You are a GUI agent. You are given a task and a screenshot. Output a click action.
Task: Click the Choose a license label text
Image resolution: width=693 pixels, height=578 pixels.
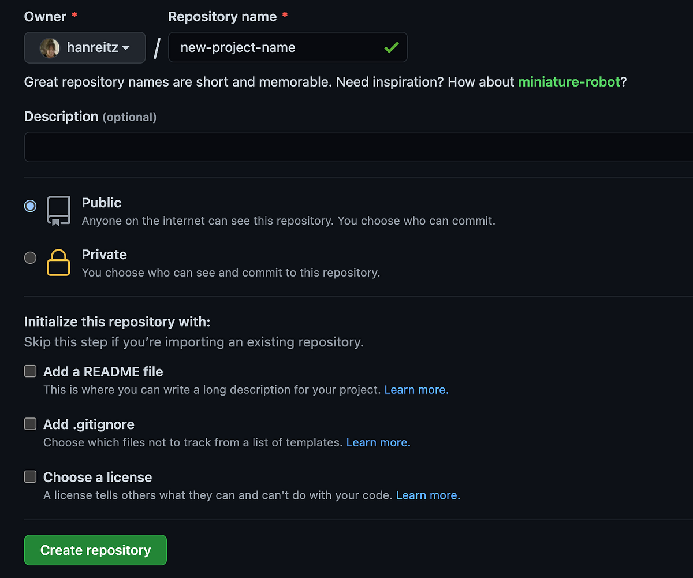[98, 478]
